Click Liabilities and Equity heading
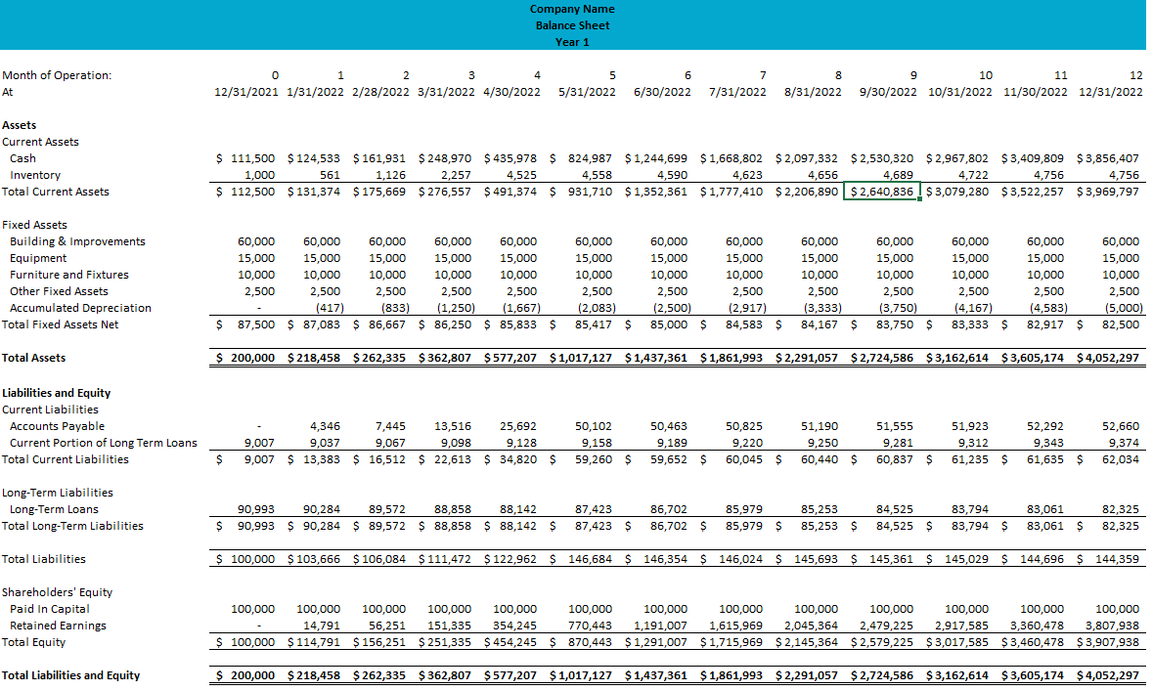1153x691 pixels. pos(57,393)
